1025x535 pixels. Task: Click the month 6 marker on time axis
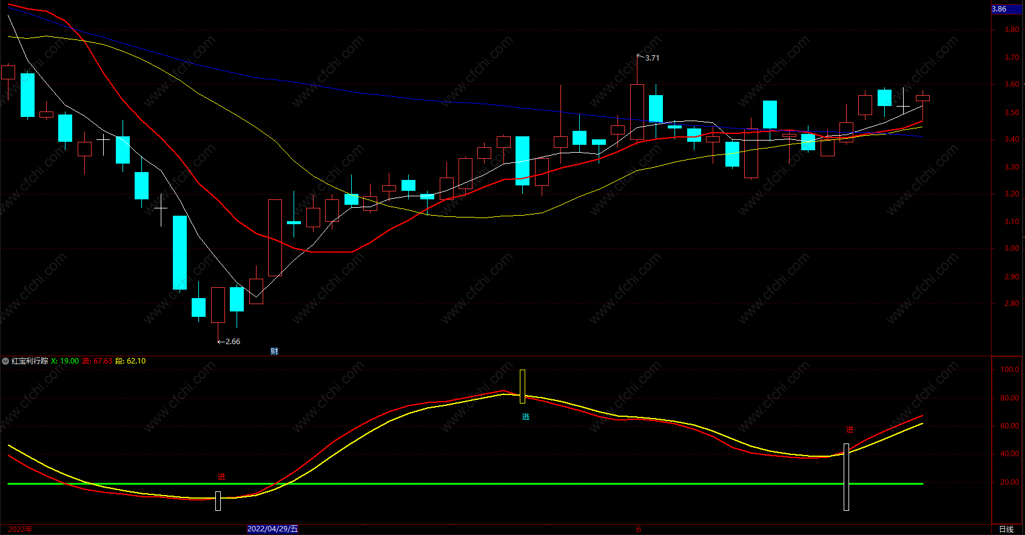pos(639,529)
